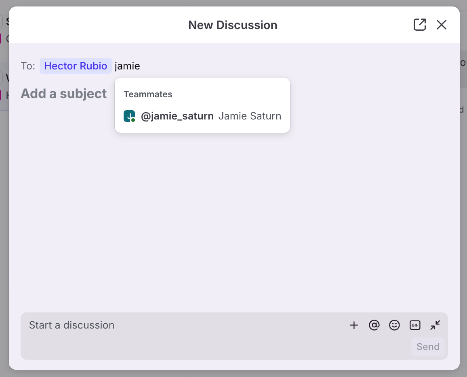Click the @ mention icon in composer
This screenshot has height=377, width=467.
click(x=374, y=325)
